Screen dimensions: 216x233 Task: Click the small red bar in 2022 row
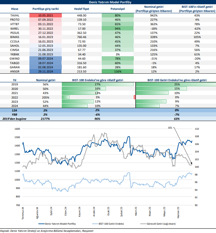135,97
